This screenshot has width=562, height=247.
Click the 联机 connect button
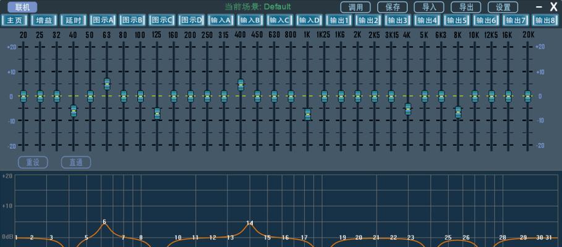coord(22,7)
